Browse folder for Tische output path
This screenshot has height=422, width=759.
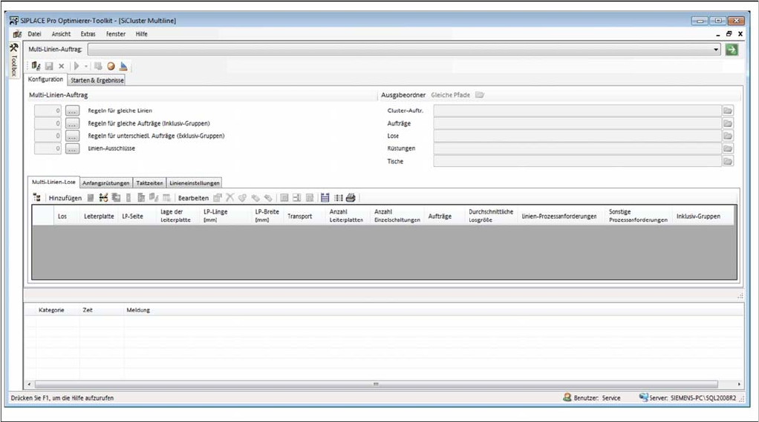point(728,161)
